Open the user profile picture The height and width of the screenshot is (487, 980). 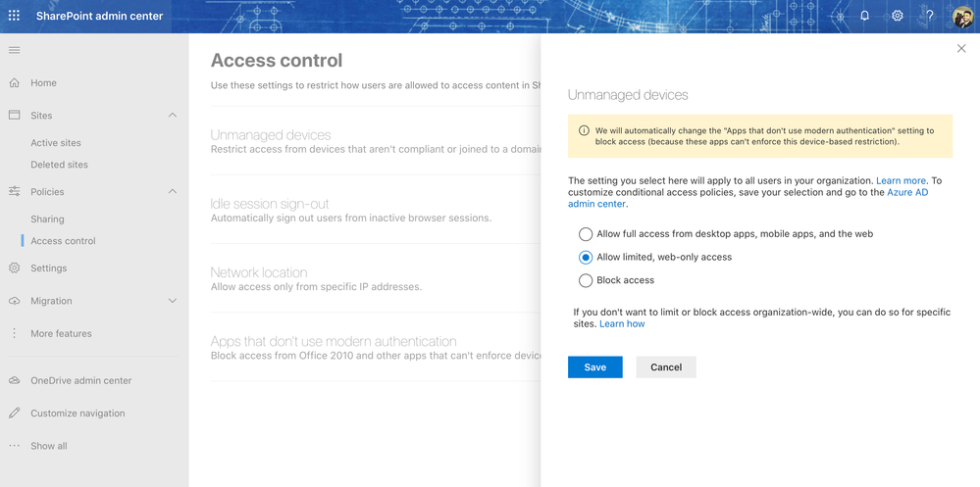point(963,17)
